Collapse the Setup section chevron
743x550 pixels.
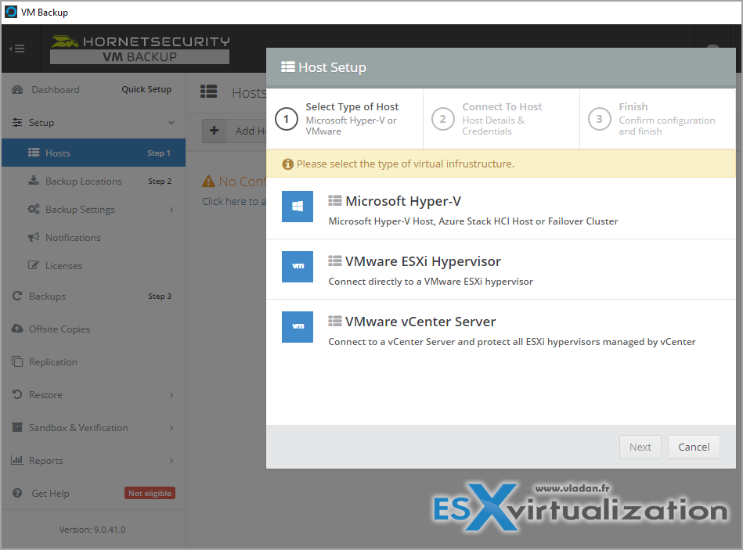pos(171,123)
